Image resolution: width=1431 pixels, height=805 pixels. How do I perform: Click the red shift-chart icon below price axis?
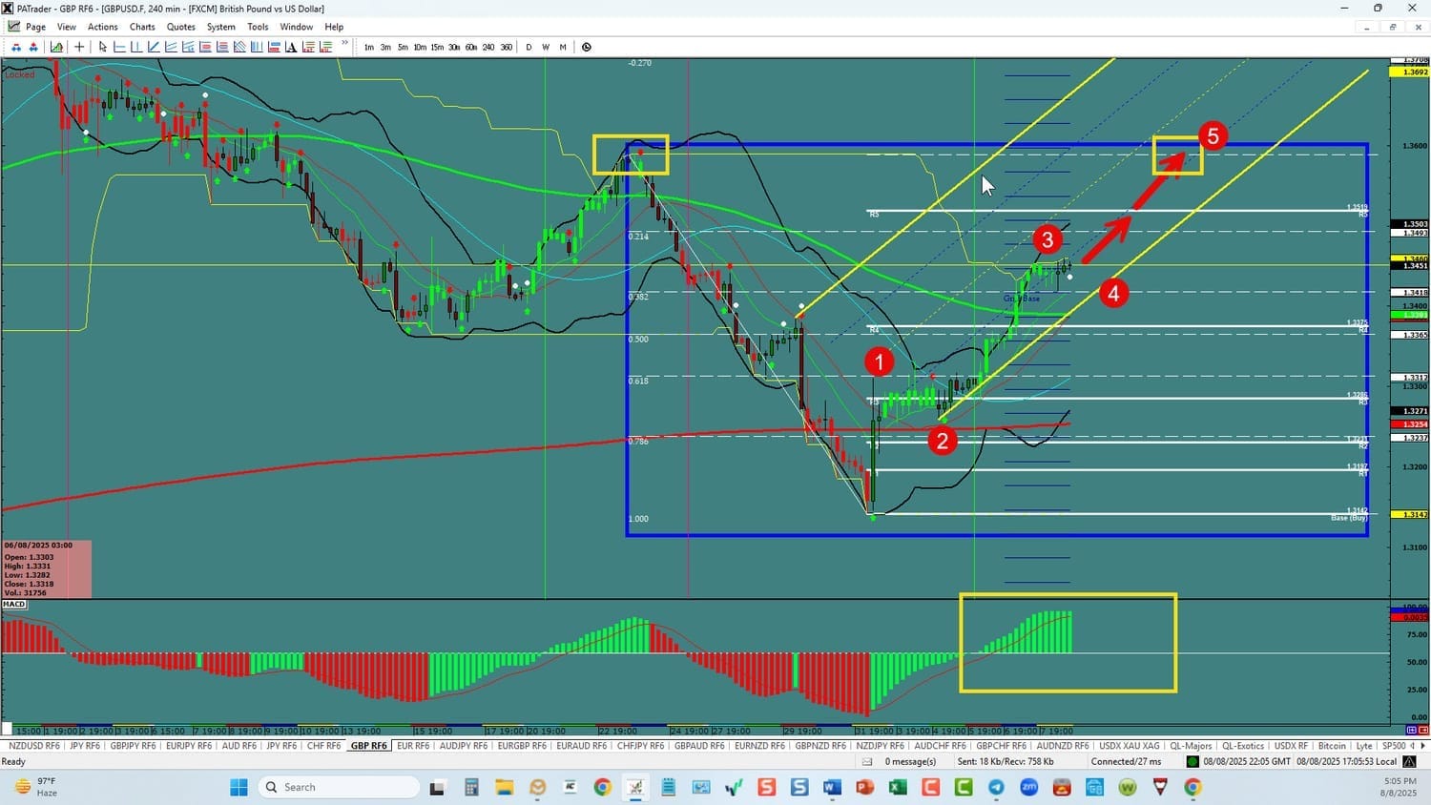1422,731
